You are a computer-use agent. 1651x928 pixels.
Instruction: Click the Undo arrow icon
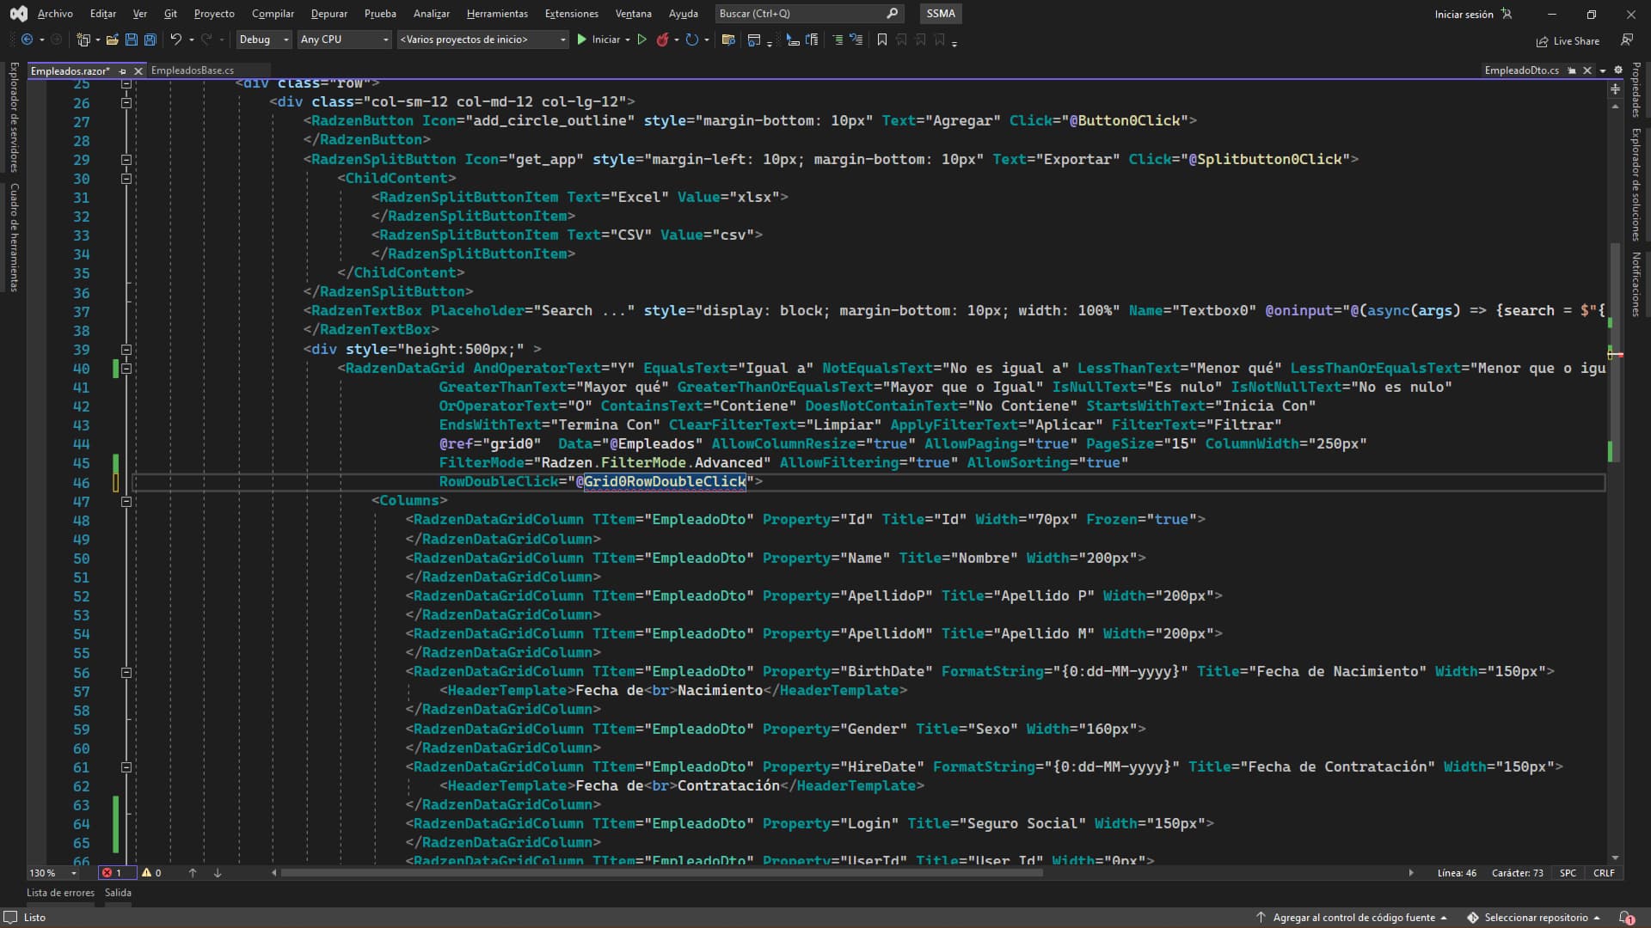click(175, 40)
